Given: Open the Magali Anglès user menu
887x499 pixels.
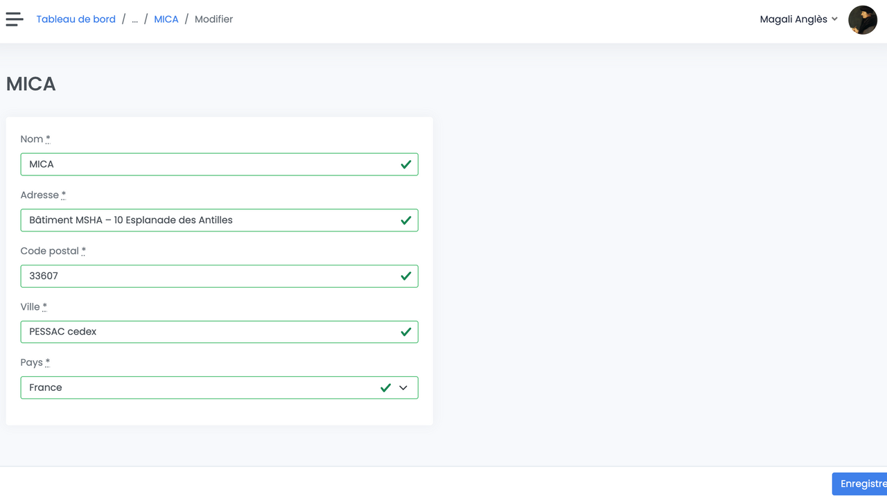Looking at the screenshot, I should 793,19.
